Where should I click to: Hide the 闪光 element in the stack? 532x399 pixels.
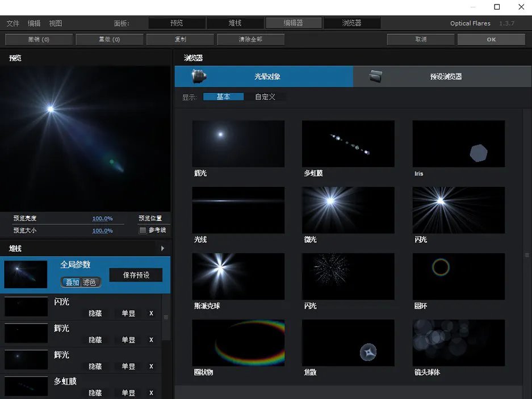coord(95,313)
